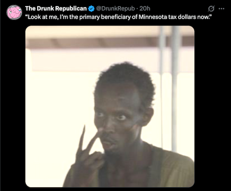Click the brown ceiling beam in the image
This screenshot has width=231, height=191.
pos(94,43)
